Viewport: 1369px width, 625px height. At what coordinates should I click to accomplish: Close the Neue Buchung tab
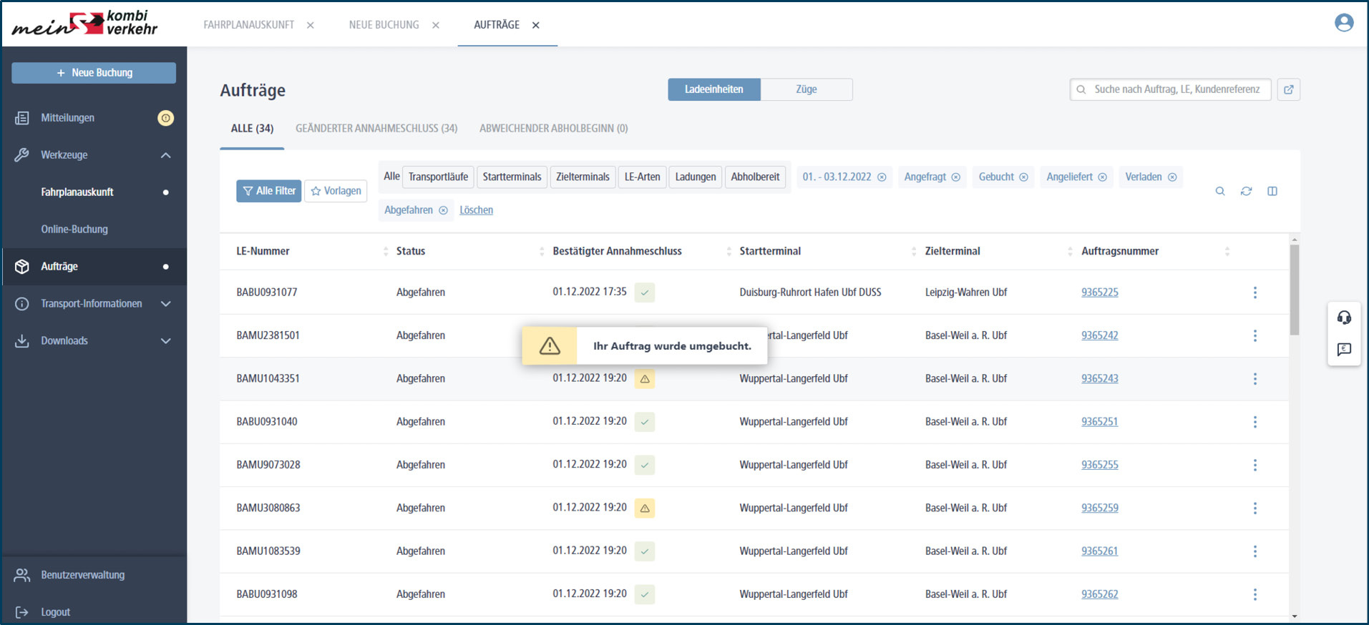[x=436, y=25]
